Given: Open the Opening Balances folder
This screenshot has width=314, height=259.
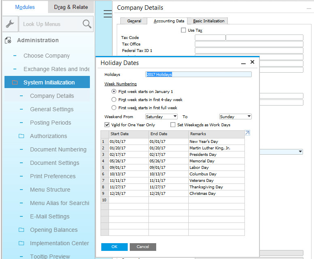Looking at the screenshot, I should pyautogui.click(x=21, y=230).
